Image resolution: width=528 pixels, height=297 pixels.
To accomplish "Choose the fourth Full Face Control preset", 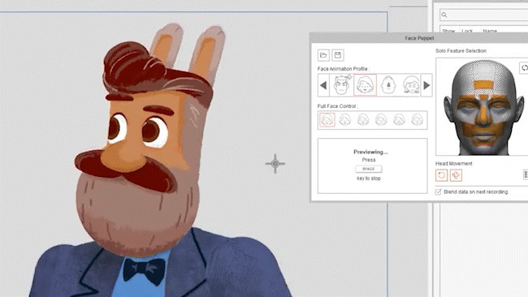I will click(x=381, y=120).
